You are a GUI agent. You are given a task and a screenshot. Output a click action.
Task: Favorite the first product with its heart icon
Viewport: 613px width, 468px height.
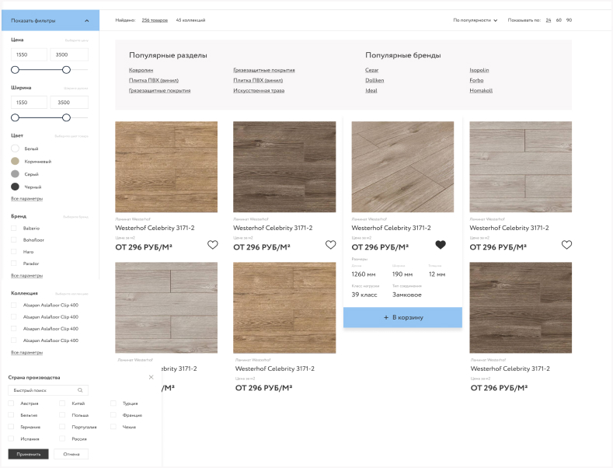212,245
